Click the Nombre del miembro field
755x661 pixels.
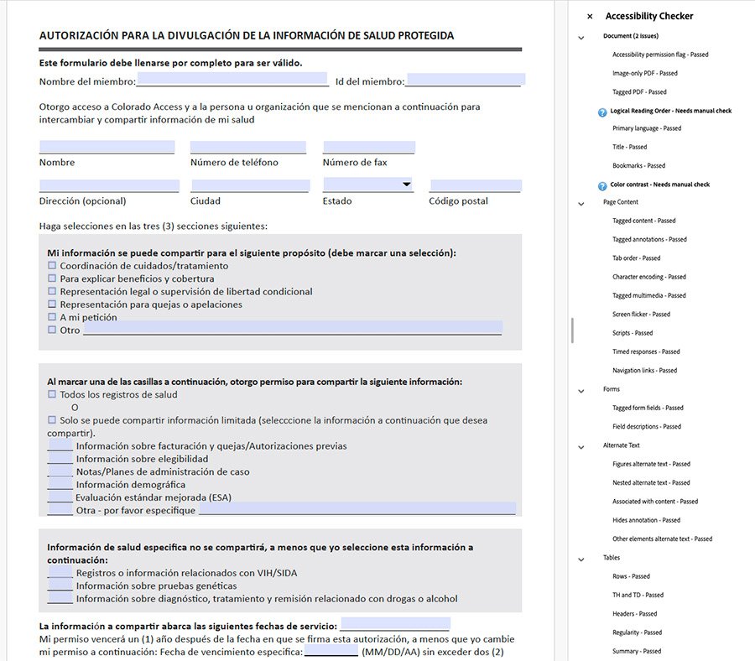tap(232, 80)
